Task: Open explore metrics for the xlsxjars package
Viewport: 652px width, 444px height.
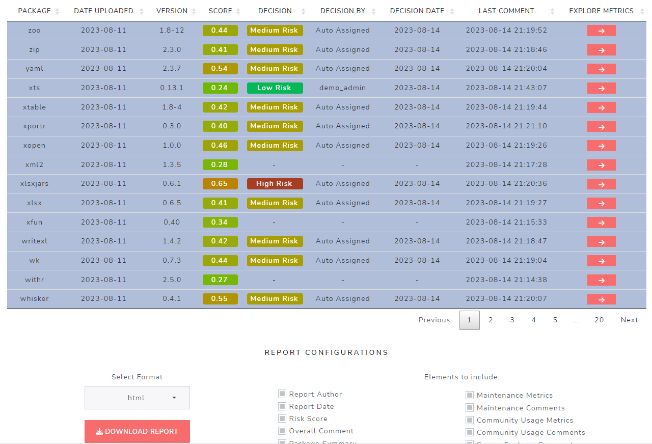Action: tap(601, 184)
